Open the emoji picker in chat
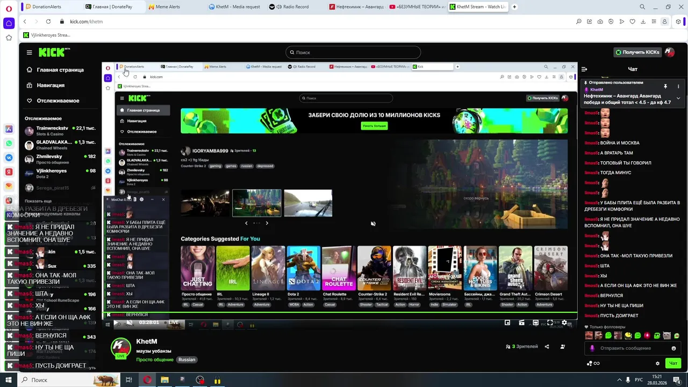Screen dimensions: 688x387 (673, 348)
